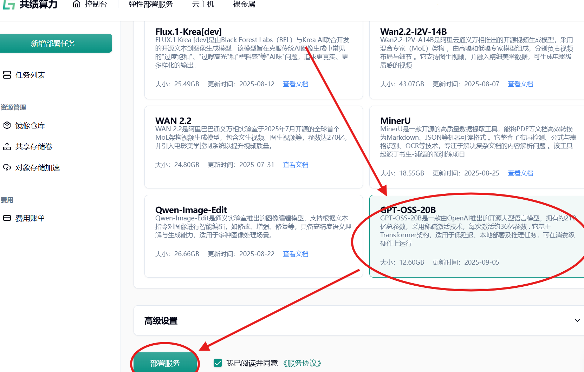The image size is (584, 372).
Task: Select the Qwen-Image-Edit model card
Action: coord(253,236)
